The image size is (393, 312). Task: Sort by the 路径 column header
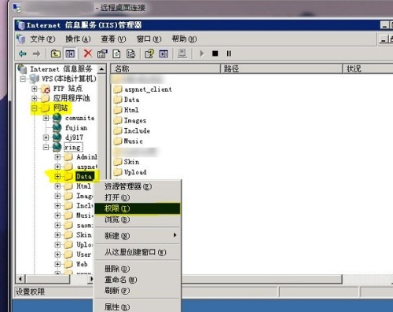point(281,69)
